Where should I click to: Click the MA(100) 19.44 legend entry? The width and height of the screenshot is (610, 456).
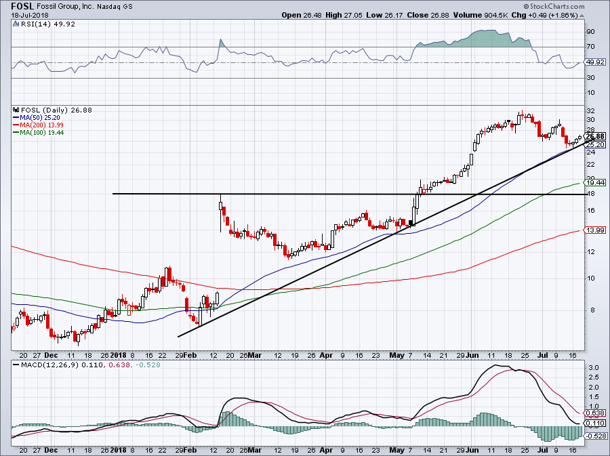click(x=38, y=132)
